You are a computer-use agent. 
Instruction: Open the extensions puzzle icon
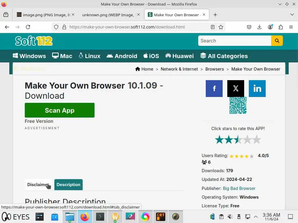click(281, 27)
